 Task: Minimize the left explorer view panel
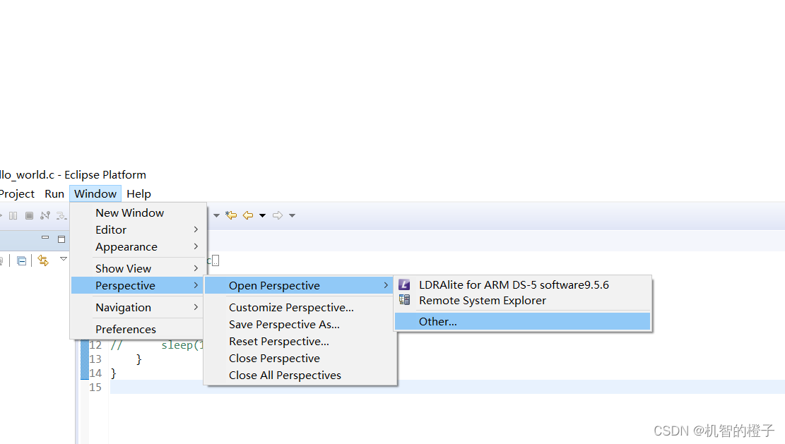(45, 237)
